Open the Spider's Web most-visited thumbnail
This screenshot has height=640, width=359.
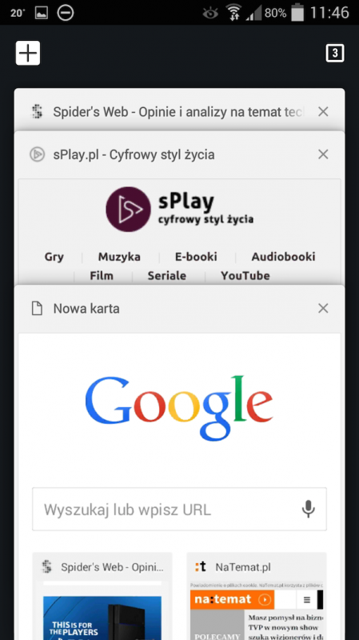[x=102, y=596]
